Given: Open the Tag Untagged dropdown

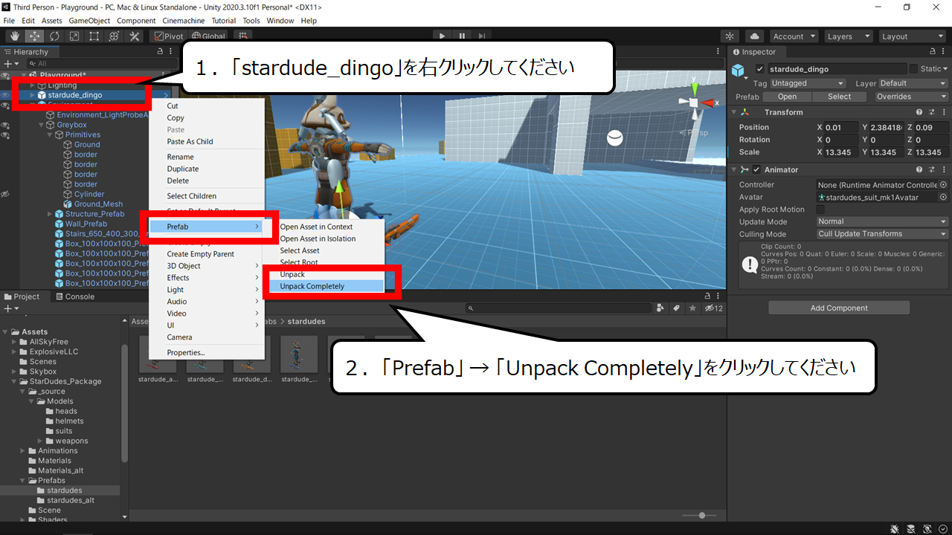Looking at the screenshot, I should click(x=808, y=83).
